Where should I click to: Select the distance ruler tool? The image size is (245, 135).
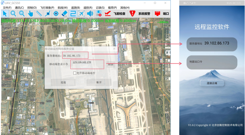pos(39,14)
